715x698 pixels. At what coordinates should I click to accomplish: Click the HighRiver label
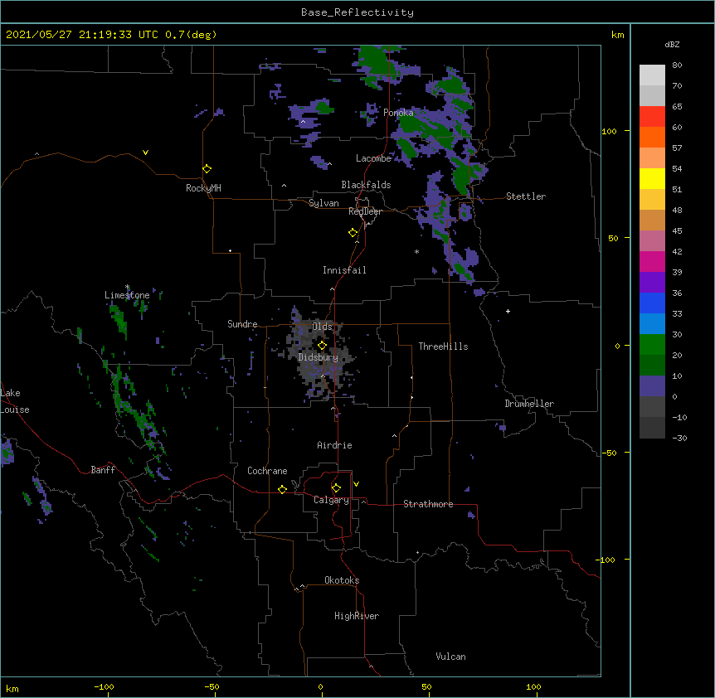click(x=357, y=616)
